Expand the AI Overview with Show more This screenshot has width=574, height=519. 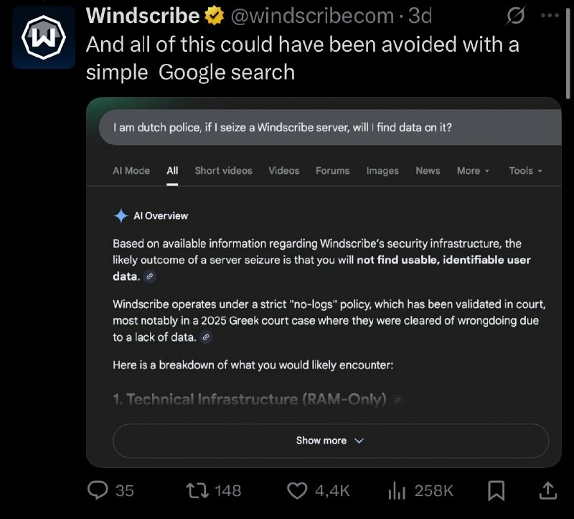(330, 441)
